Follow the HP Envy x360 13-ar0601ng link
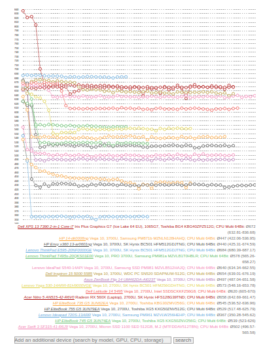Screen dimensions: 263x345 tap(68, 244)
